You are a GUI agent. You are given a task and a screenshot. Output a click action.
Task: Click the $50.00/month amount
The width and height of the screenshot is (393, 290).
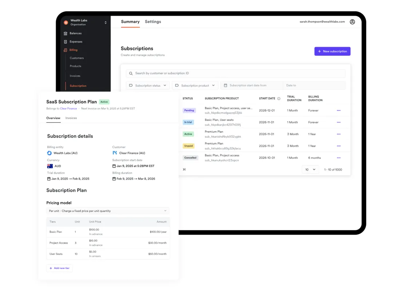(158, 254)
